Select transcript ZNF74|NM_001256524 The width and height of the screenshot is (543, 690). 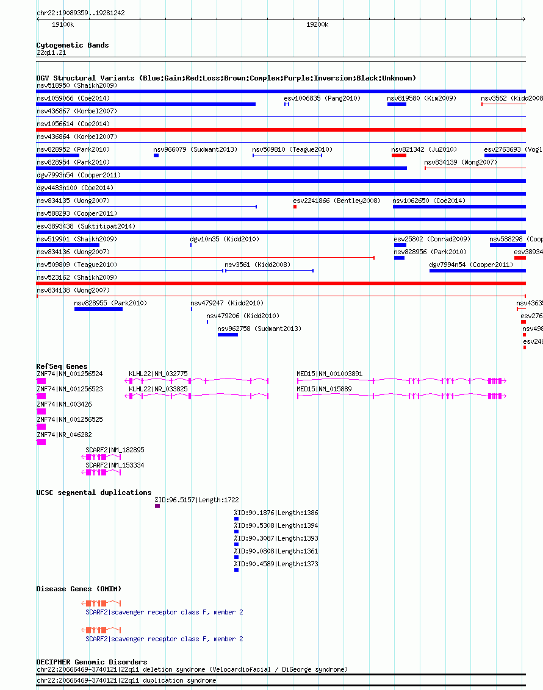[70, 374]
